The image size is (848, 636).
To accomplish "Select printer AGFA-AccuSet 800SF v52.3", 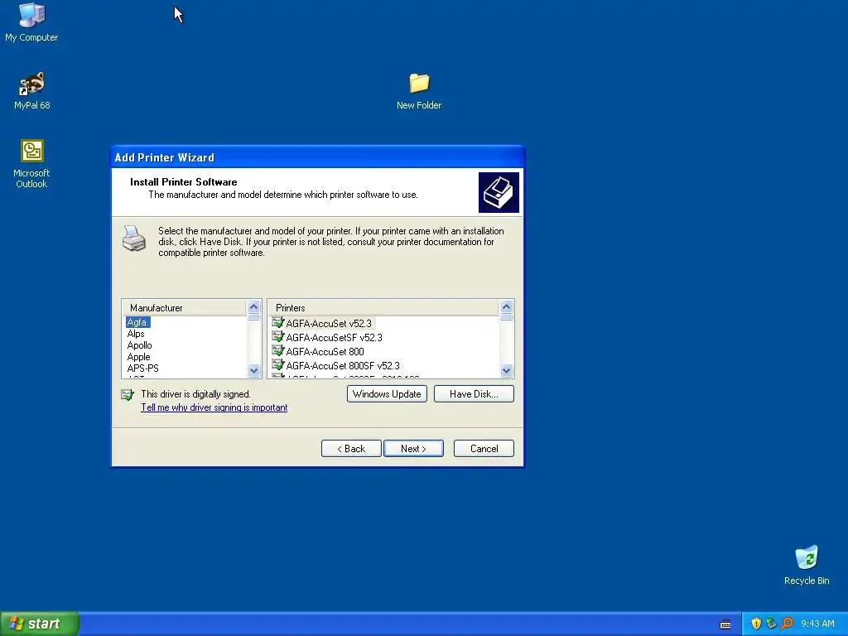I will pos(342,365).
